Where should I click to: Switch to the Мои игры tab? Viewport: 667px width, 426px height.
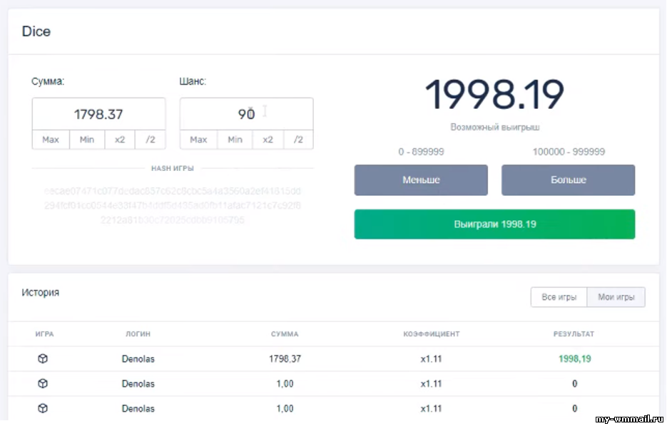coord(616,297)
